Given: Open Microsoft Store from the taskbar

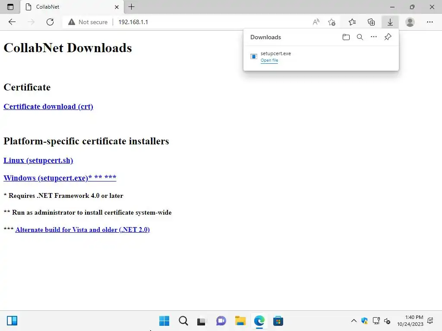Looking at the screenshot, I should tap(278, 321).
